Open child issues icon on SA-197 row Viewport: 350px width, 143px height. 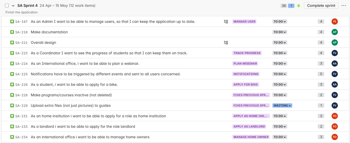(226, 22)
